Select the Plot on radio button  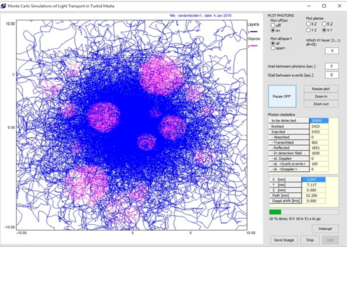(273, 31)
